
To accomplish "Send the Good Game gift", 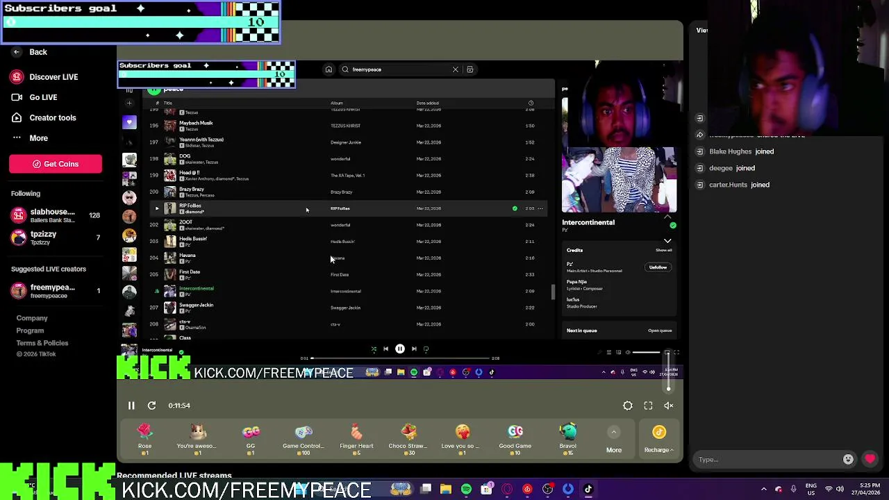I will [x=515, y=440].
